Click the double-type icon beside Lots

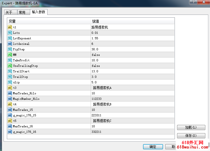click(x=10, y=33)
